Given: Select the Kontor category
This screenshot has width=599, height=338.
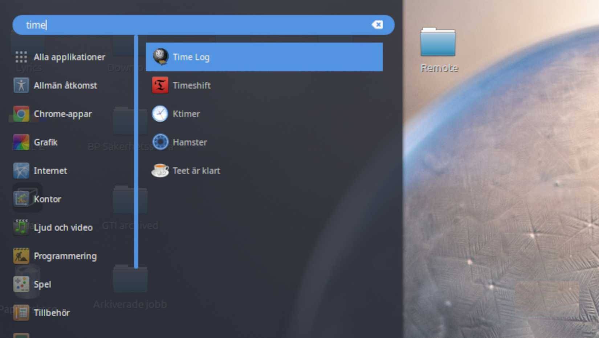Looking at the screenshot, I should point(48,199).
